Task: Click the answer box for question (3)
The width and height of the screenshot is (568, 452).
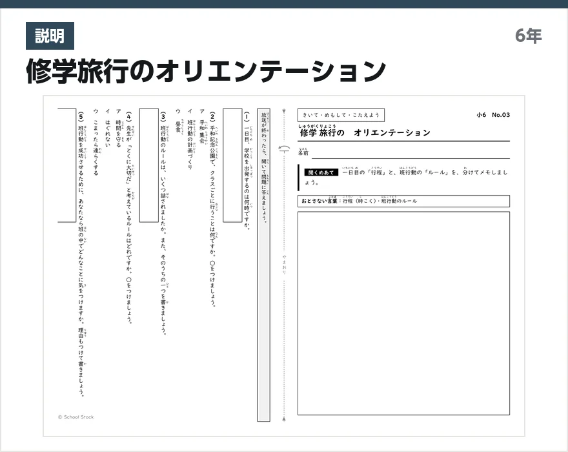Action: pos(149,165)
